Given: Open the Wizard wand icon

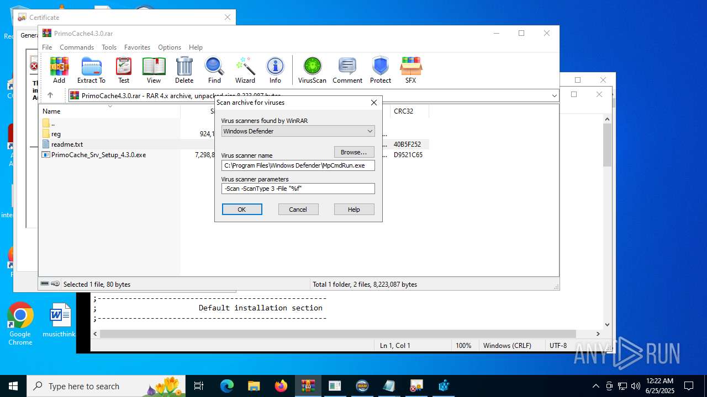Looking at the screenshot, I should [x=245, y=70].
